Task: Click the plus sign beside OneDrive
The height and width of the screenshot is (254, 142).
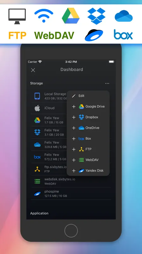Action: [x=74, y=128]
